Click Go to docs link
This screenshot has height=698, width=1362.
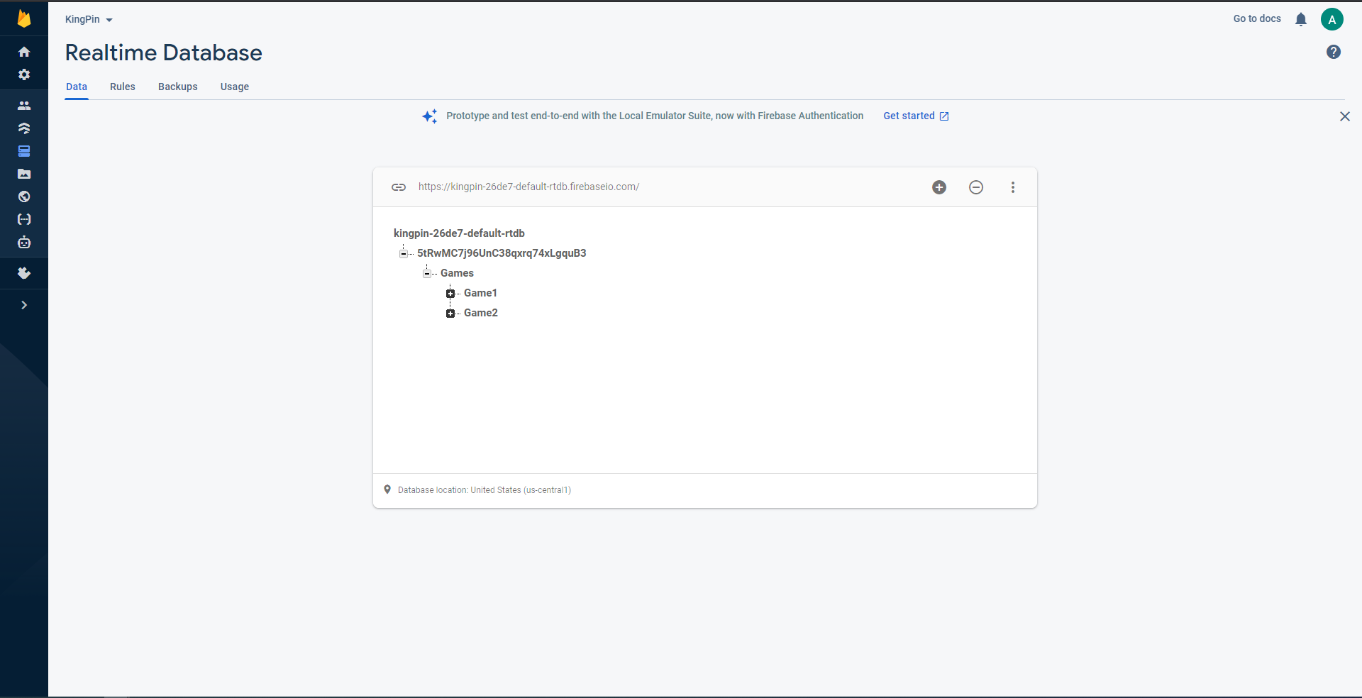[1257, 18]
